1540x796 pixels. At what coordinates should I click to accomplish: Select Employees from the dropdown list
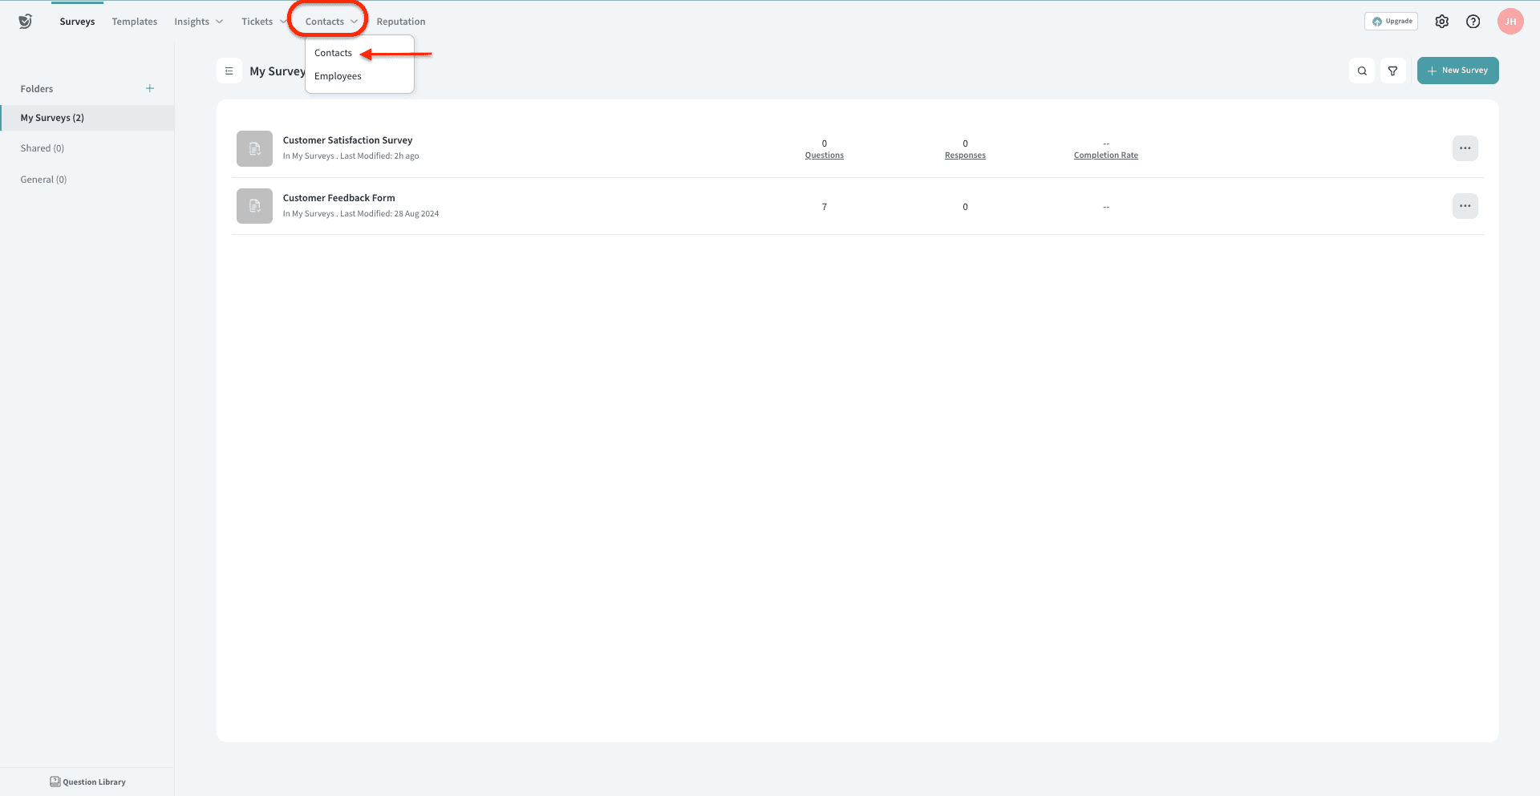pyautogui.click(x=338, y=76)
